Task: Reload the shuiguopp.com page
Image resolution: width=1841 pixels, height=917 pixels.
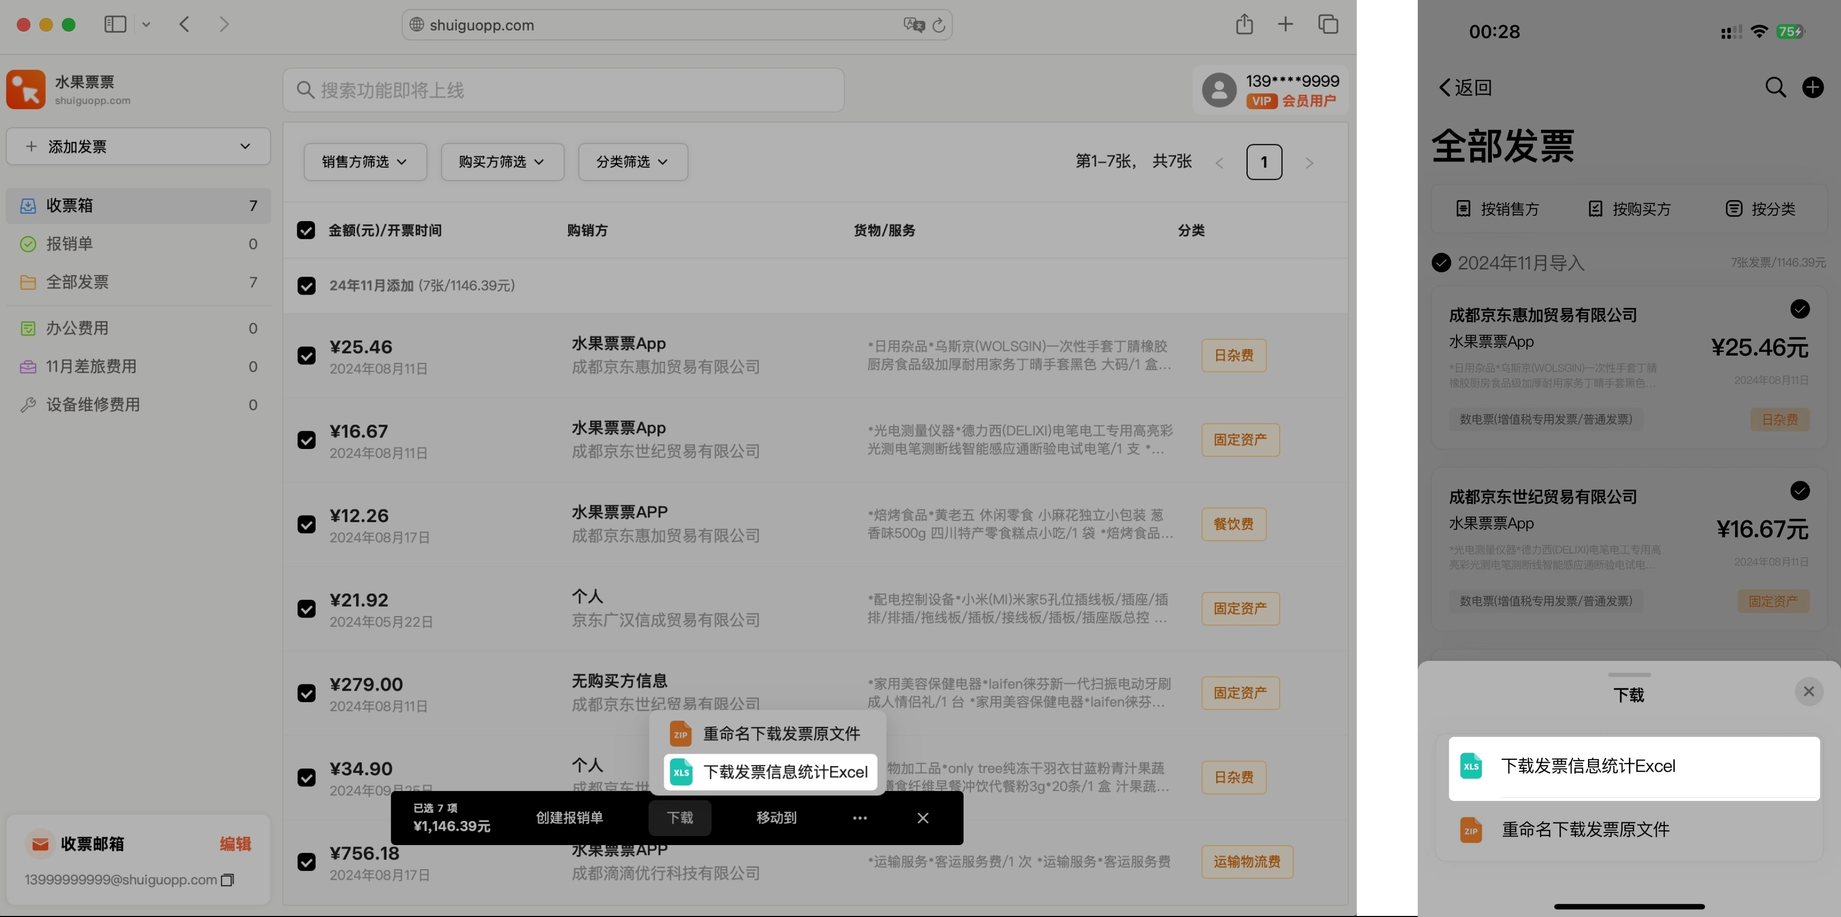Action: click(x=939, y=25)
